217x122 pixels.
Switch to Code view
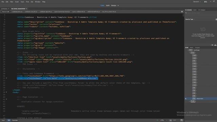point(102,5)
